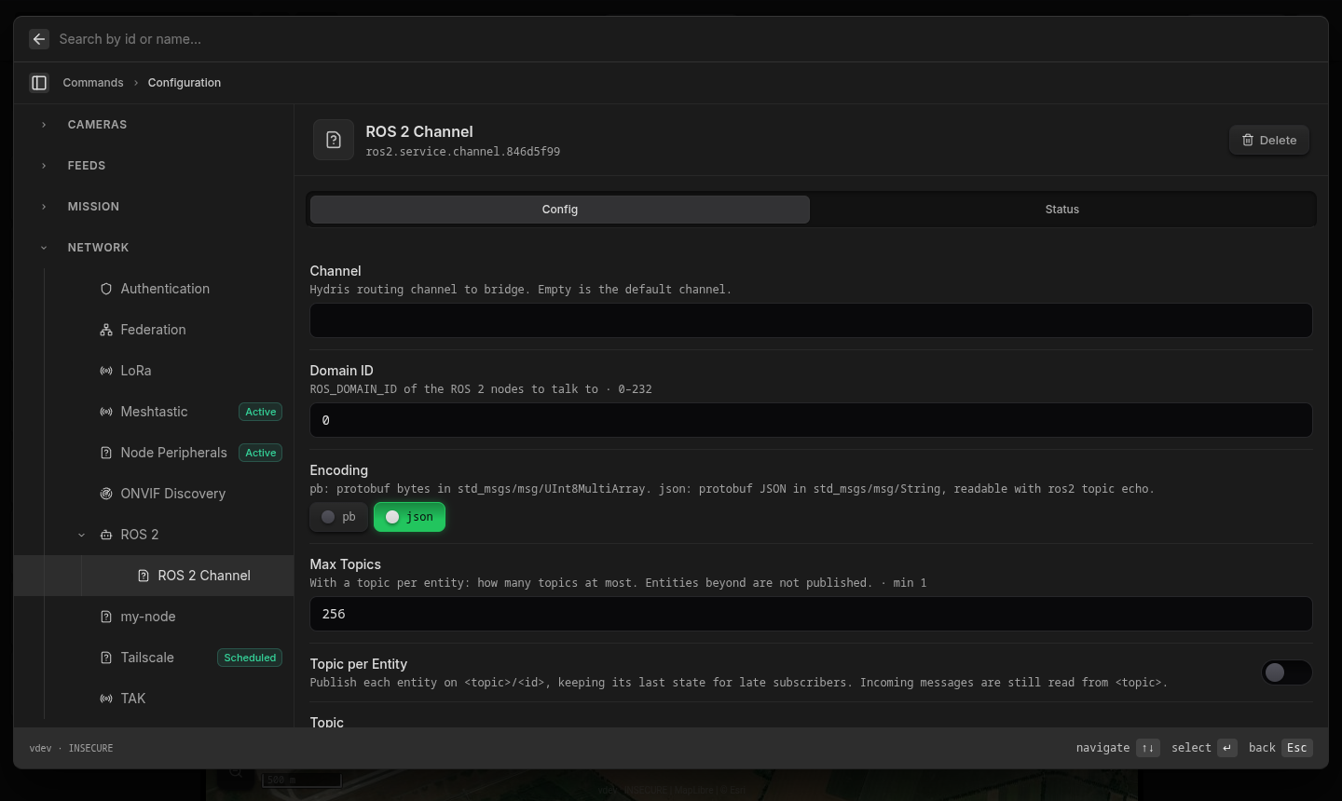Open Federation settings

(154, 330)
